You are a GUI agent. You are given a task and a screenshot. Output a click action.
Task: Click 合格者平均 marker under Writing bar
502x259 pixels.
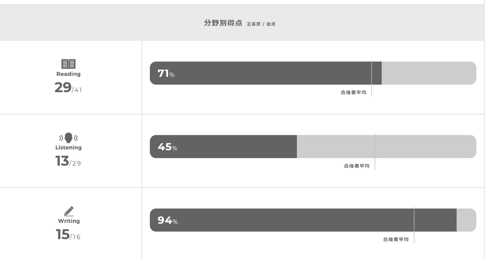click(x=396, y=239)
